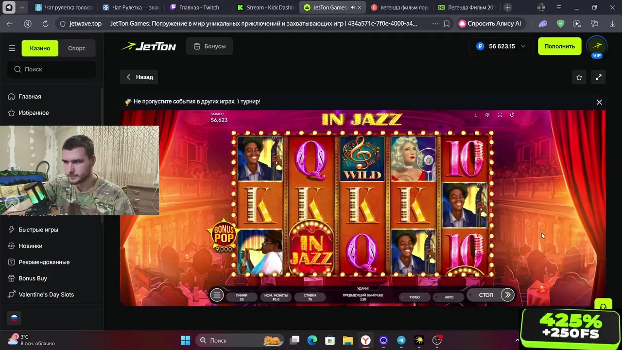The width and height of the screenshot is (622, 350).
Task: Click the jetwave.top address bar
Action: pyautogui.click(x=86, y=23)
